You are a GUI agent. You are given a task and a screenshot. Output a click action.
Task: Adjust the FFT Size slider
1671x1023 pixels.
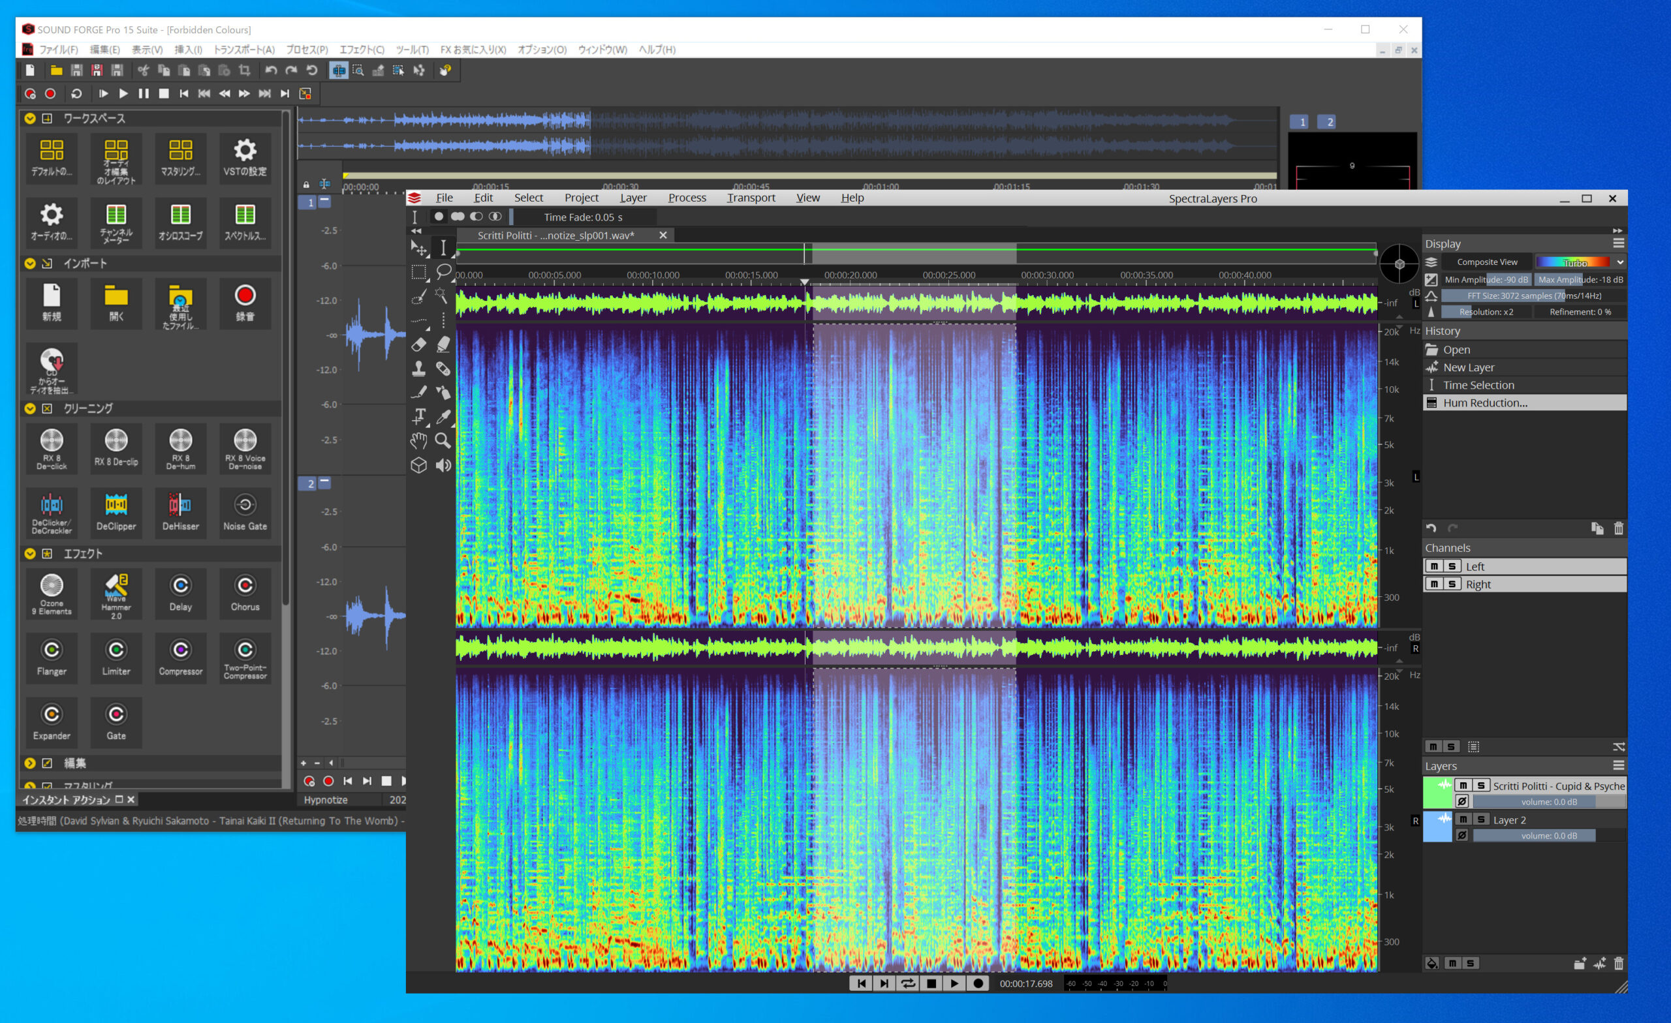pyautogui.click(x=1534, y=296)
